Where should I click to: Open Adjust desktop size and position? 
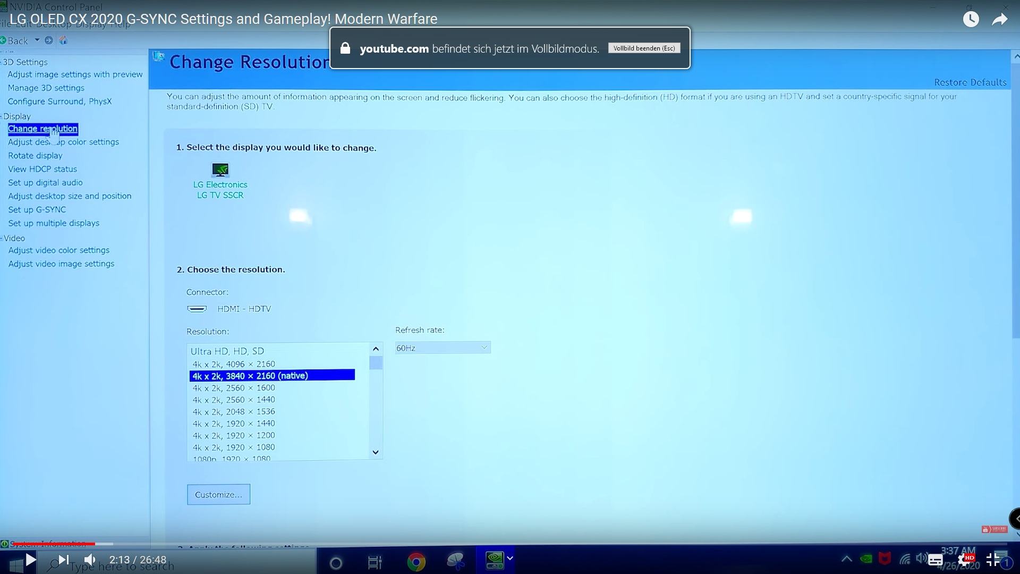coord(70,196)
